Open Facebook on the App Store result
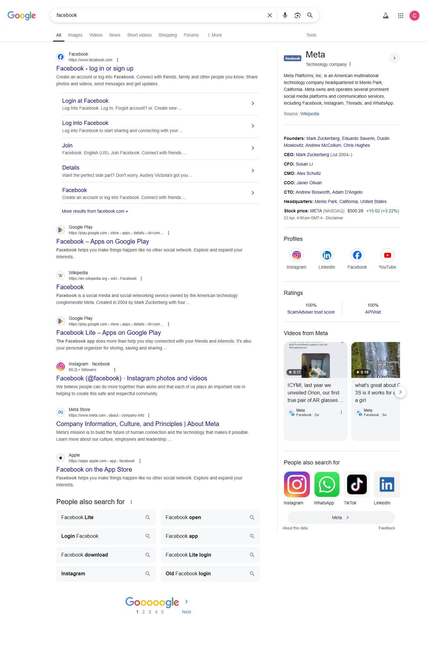Screen dimensions: 427x669 click(94, 469)
